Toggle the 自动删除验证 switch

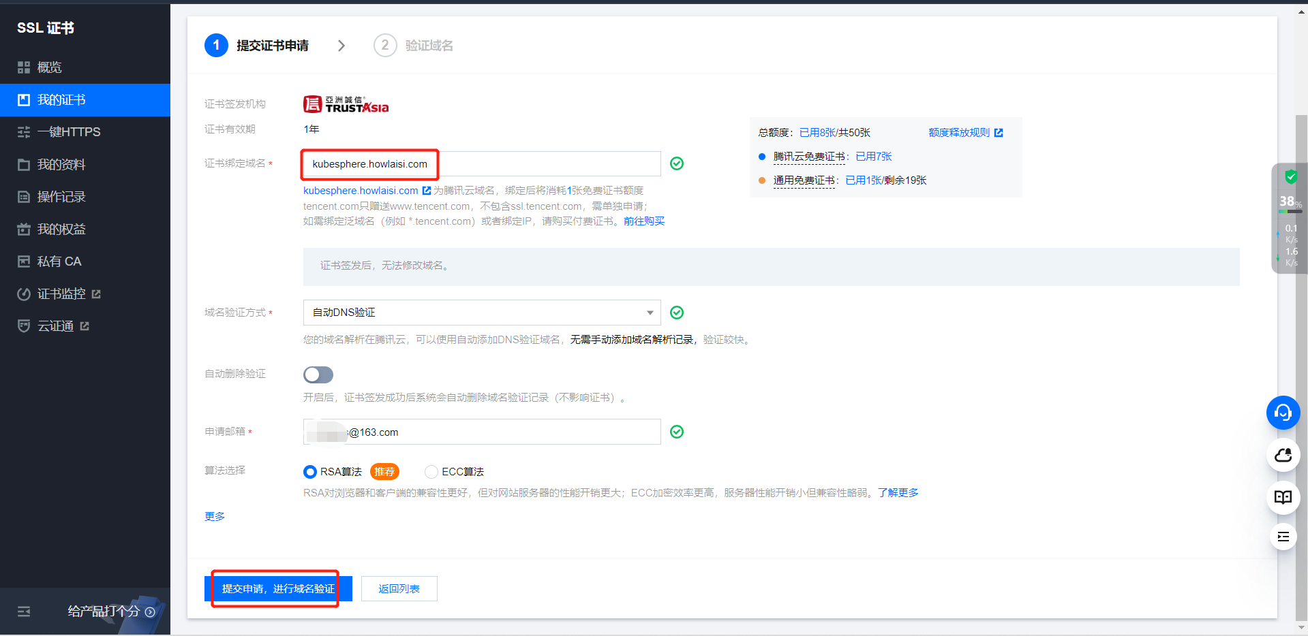point(318,375)
